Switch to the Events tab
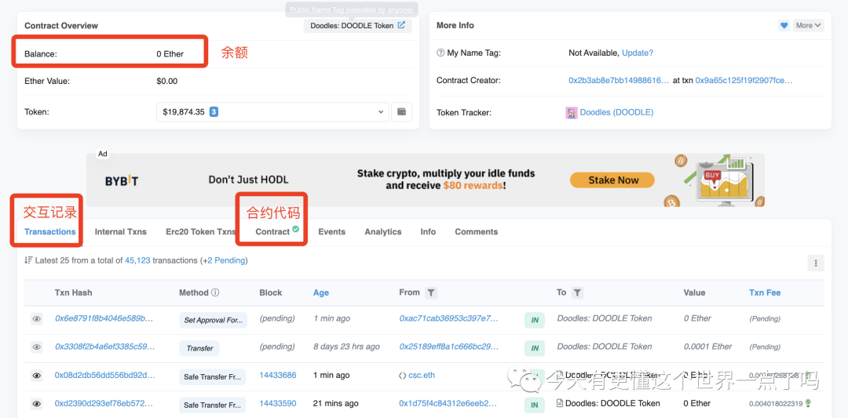 pos(331,231)
